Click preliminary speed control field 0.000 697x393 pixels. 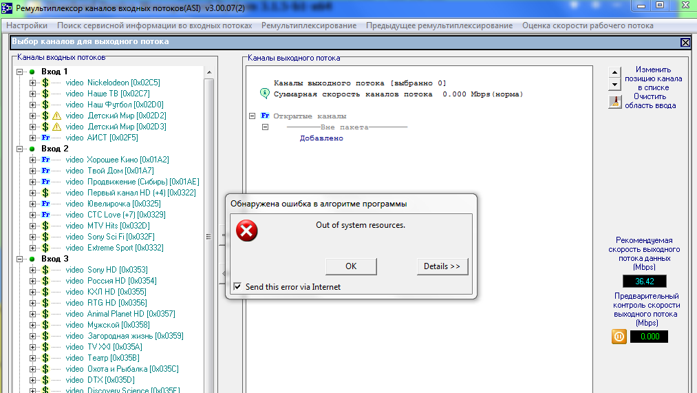(649, 337)
